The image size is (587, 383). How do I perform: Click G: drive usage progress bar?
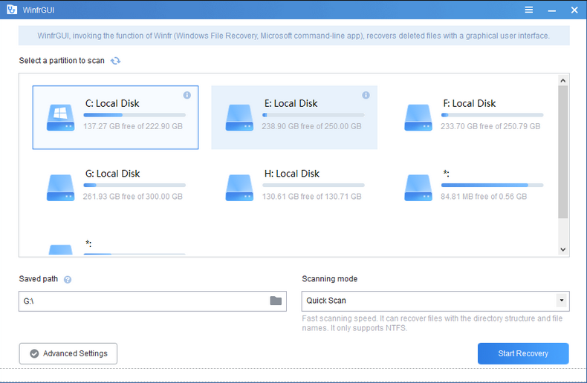click(x=134, y=185)
